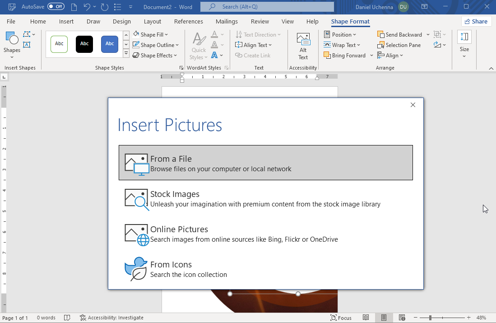Viewport: 496px width, 323px height.
Task: Click the Search box in title bar
Action: pos(267,7)
